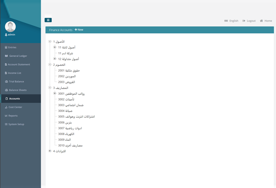
Task: Select account 12 أصول متداولة label
Action: pos(69,59)
